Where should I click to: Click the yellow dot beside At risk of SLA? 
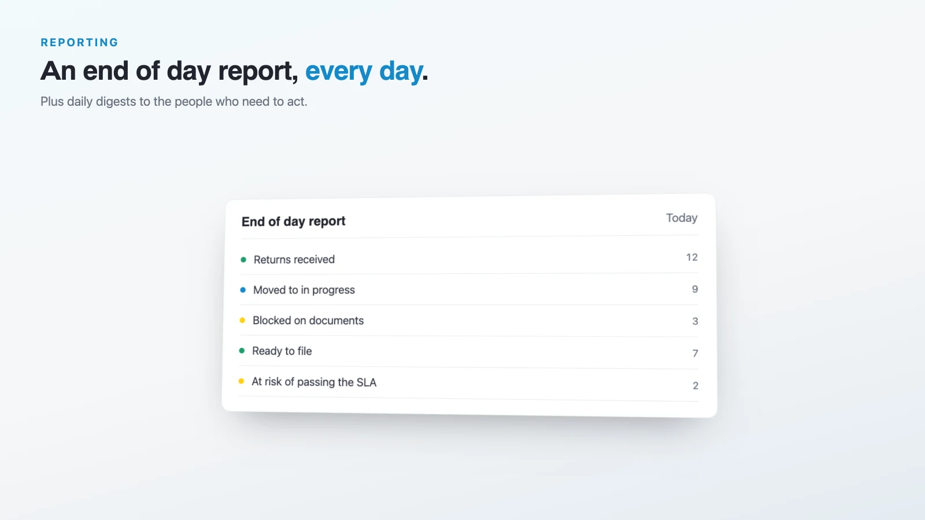[241, 381]
